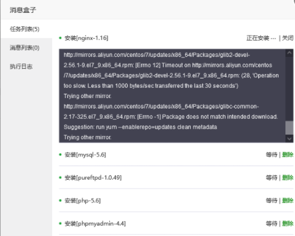295x236 pixels.
Task: Click the 消息盒子 dialog title
Action: [23, 10]
